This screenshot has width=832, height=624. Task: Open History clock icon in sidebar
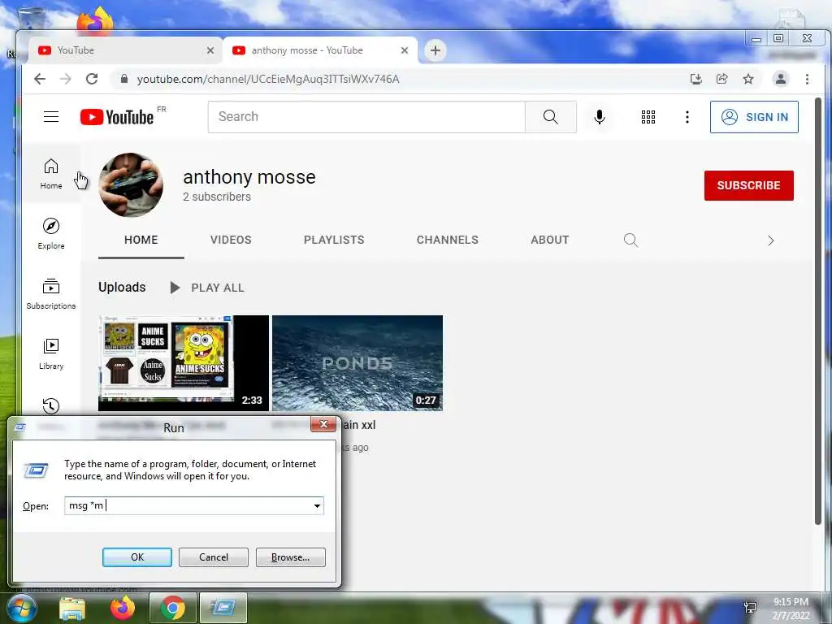click(51, 406)
